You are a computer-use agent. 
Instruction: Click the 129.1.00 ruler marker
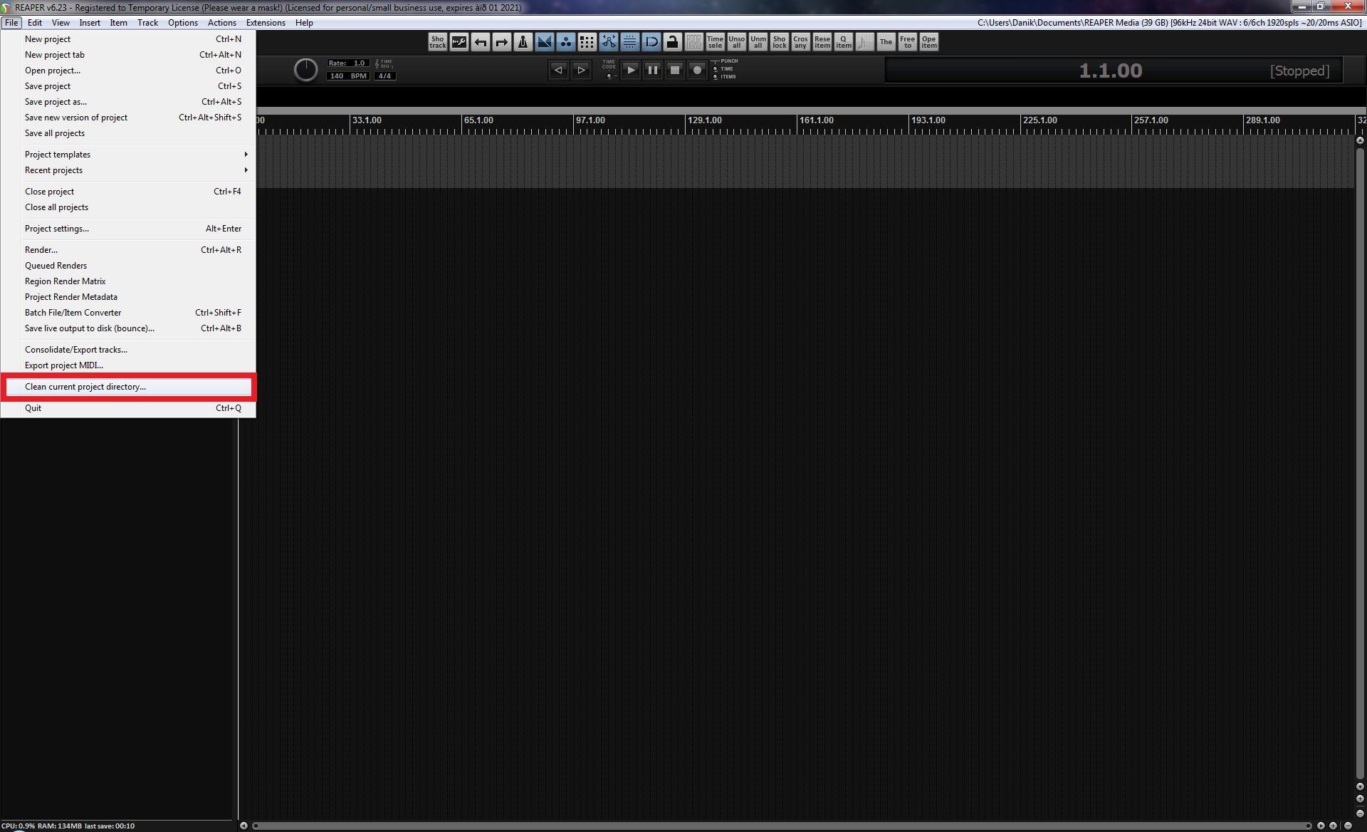pos(705,120)
